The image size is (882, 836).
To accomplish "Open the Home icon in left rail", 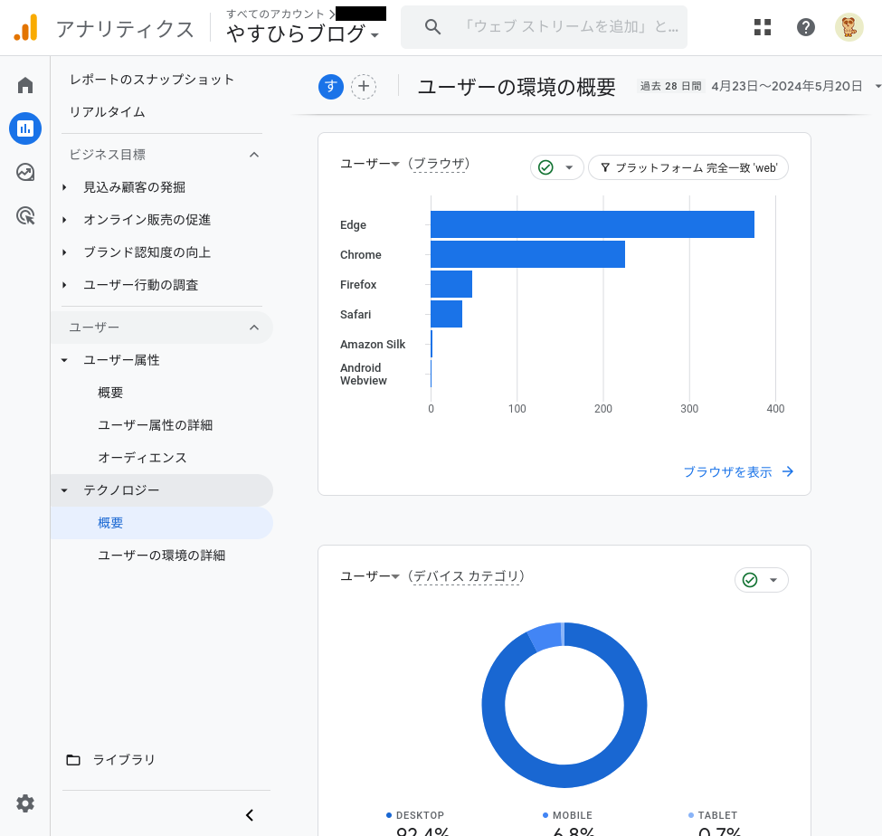I will [25, 86].
